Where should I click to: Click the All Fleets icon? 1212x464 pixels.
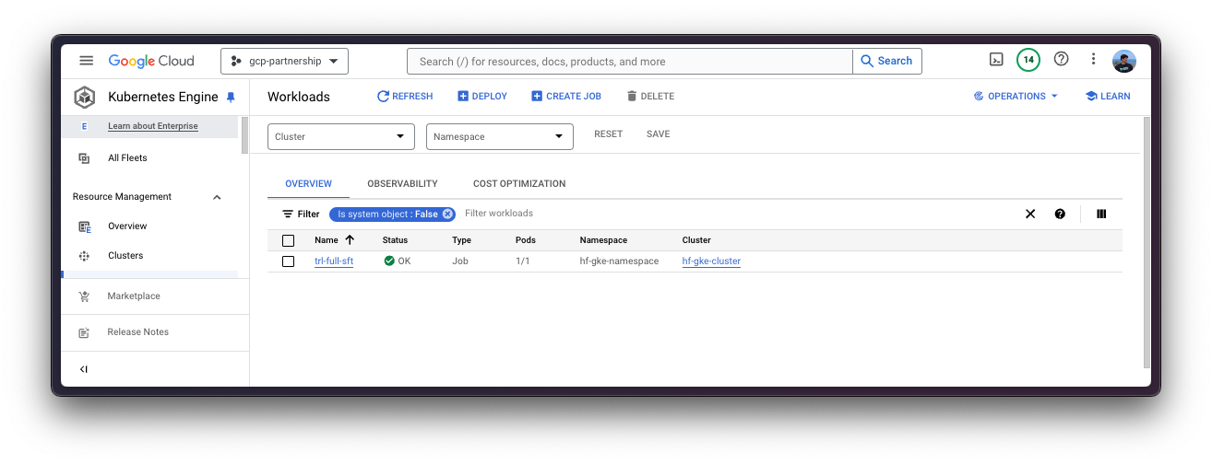(84, 158)
